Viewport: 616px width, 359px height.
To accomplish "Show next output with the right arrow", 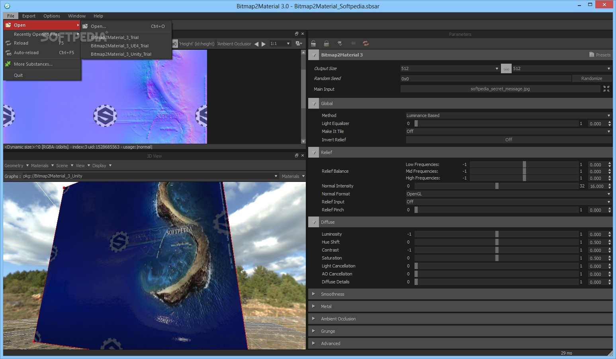I will [x=264, y=44].
